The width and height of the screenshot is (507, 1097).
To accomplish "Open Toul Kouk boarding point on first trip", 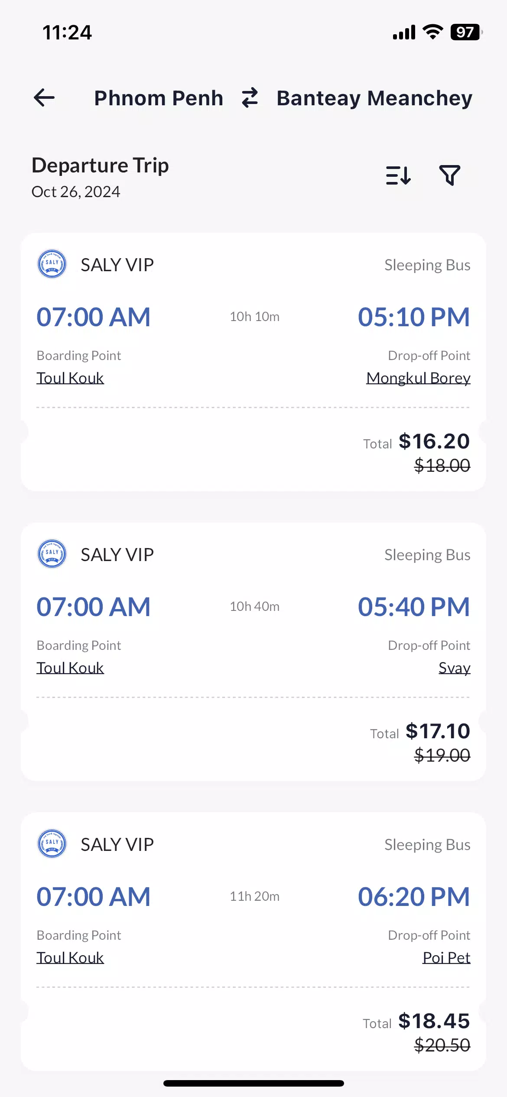I will [x=70, y=378].
